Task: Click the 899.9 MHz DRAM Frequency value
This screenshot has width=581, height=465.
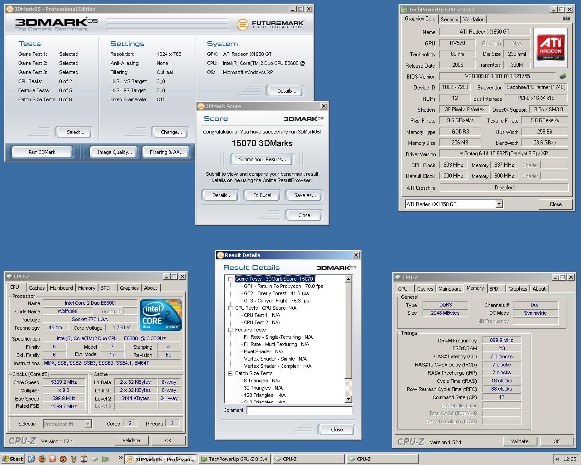Action: pyautogui.click(x=501, y=340)
